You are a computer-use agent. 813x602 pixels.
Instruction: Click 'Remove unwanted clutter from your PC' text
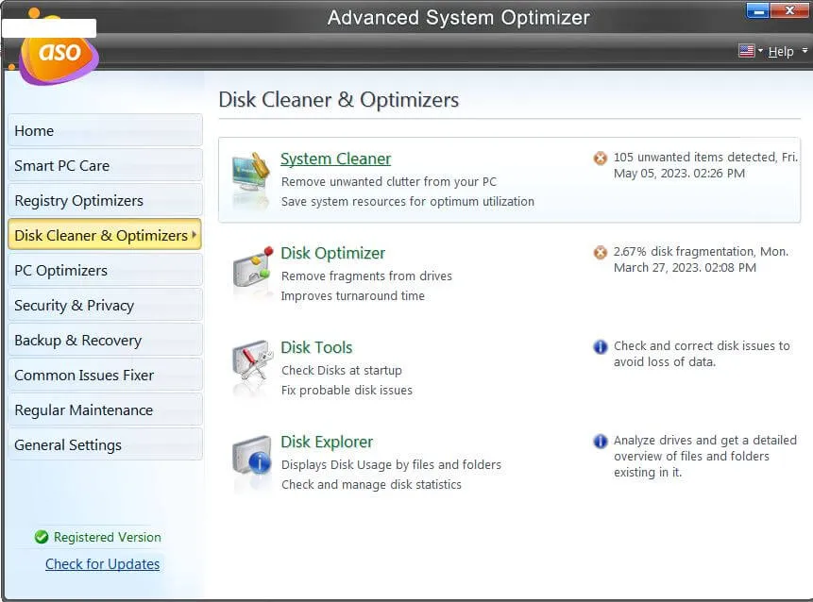tap(389, 181)
